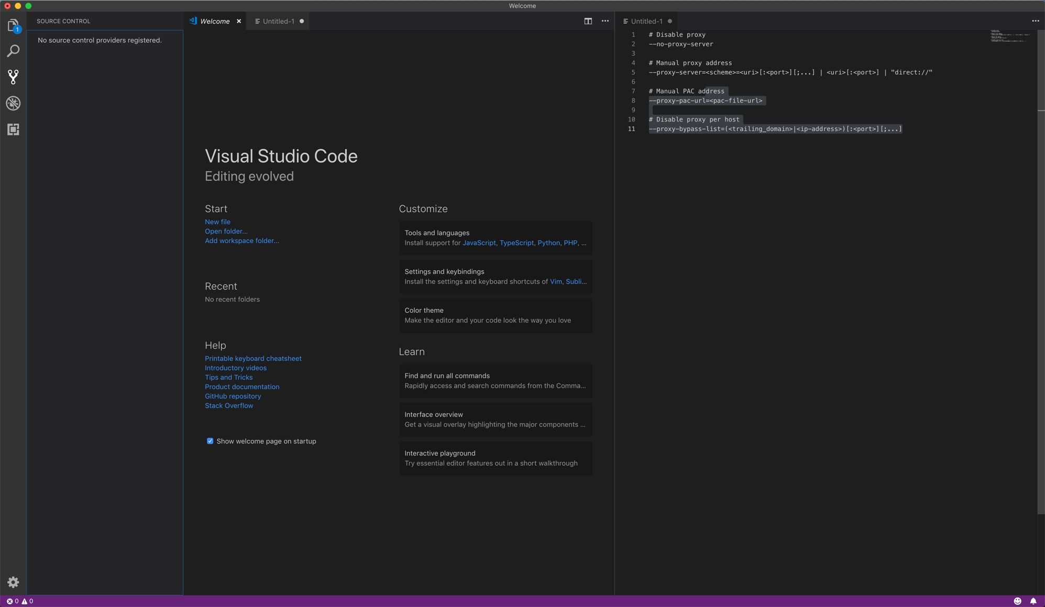Click the SOURCE CONTROL panel header
Screen dimensions: 1045x607
coord(63,21)
